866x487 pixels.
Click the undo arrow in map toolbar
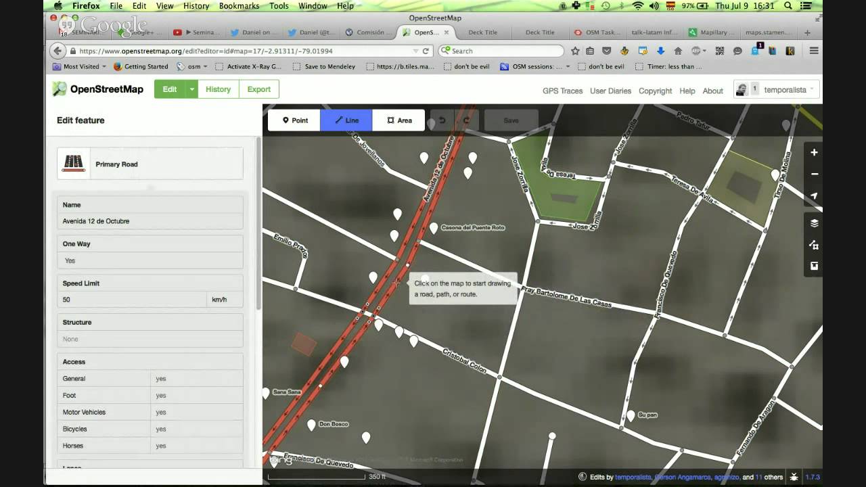click(442, 120)
